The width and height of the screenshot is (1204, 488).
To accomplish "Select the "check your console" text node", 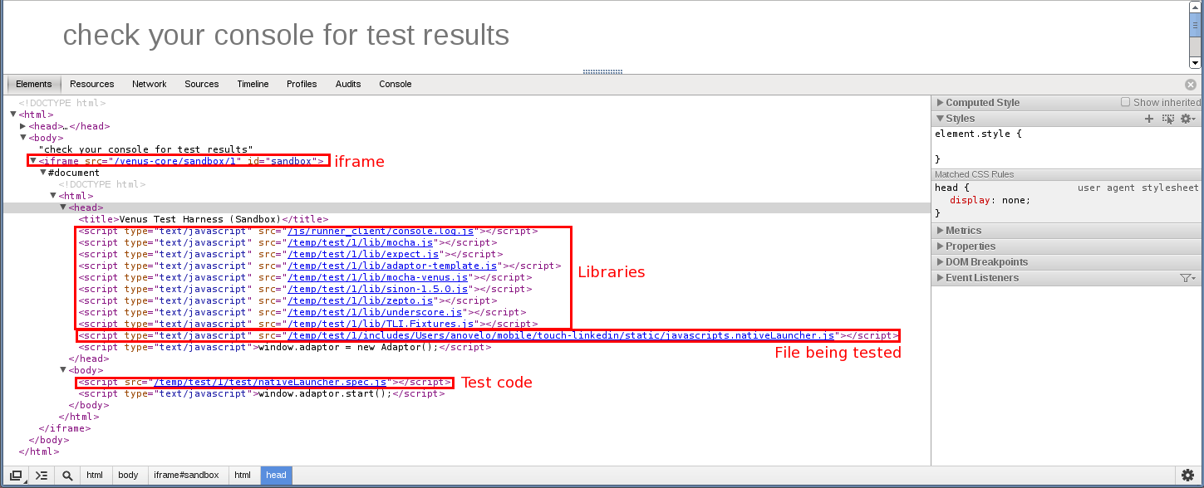I will point(145,149).
